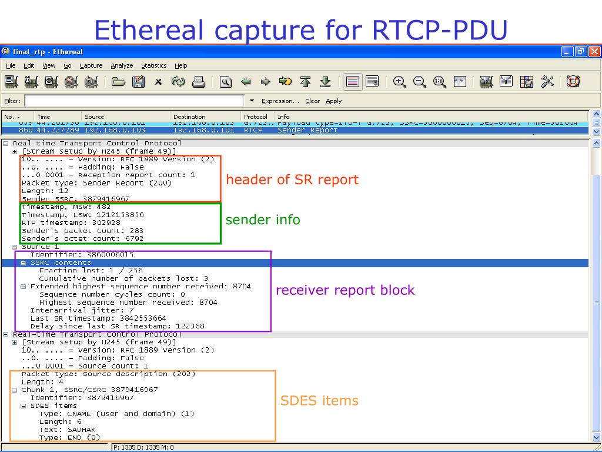This screenshot has width=602, height=452.
Task: Click Expression... to build a filter
Action: click(280, 101)
